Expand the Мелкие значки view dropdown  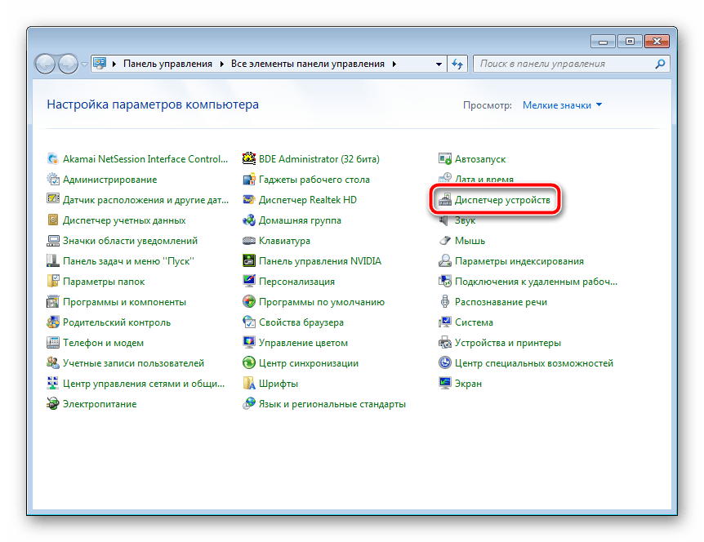click(x=562, y=105)
